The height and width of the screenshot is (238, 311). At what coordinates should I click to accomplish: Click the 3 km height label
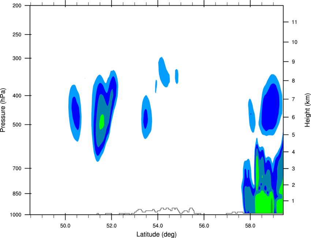(293, 169)
